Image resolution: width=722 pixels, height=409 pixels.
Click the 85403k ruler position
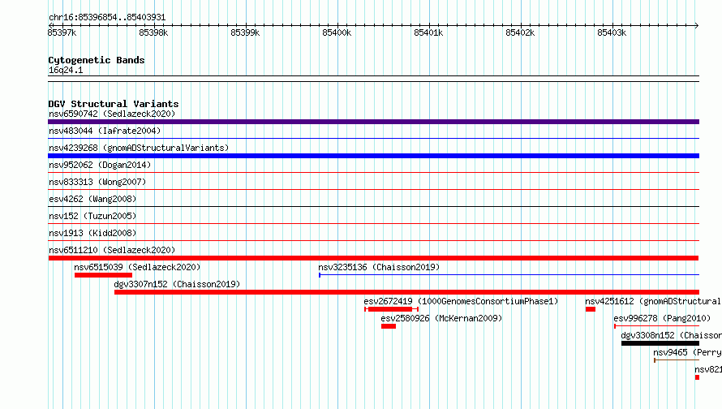coord(612,32)
